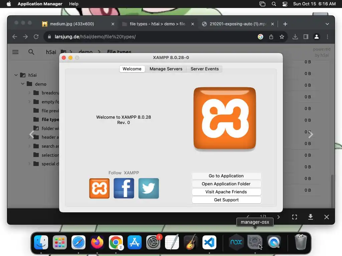
Task: Toggle Chrome side panel
Action: 306,37
